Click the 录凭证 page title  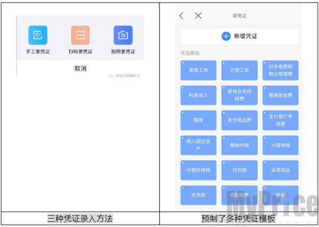[x=239, y=16]
